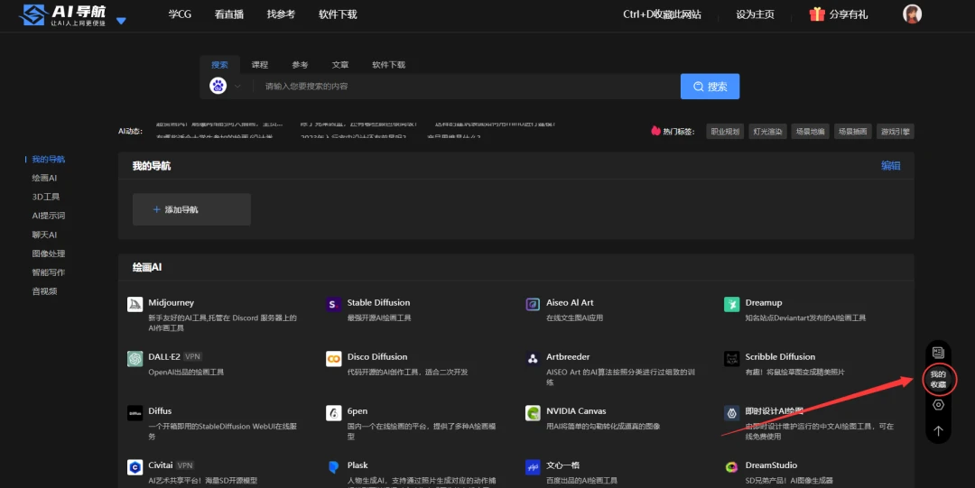Viewport: 975px width, 488px height.
Task: Switch to the 参考 search tab
Action: pyautogui.click(x=300, y=65)
